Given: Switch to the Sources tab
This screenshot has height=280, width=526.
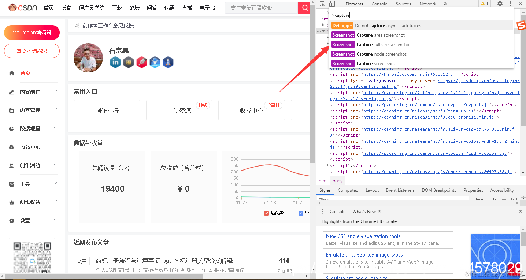Looking at the screenshot, I should click(403, 4).
